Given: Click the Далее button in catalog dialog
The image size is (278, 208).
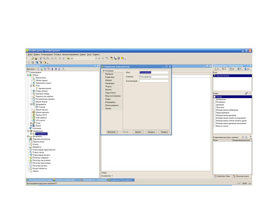Looking at the screenshot, I should click(138, 132).
